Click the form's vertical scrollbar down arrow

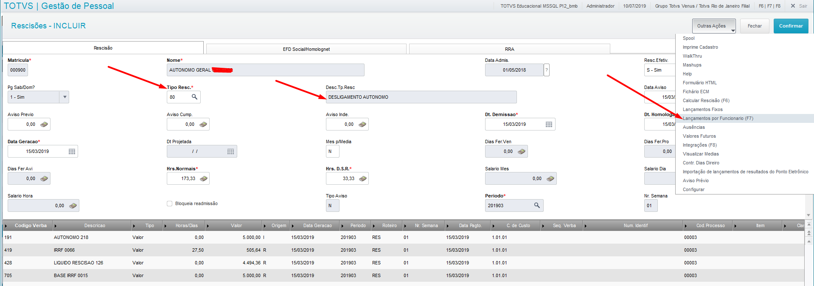click(x=808, y=215)
